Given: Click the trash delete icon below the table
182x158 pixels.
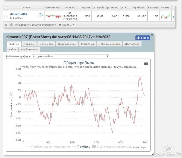Looking at the screenshot, I should pos(6,25).
